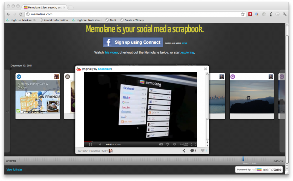Open the browser wrench menu

coord(285,14)
